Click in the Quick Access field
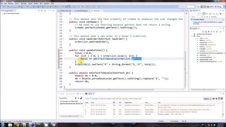Image resolution: width=226 pixels, height=127 pixels. click(x=186, y=7)
